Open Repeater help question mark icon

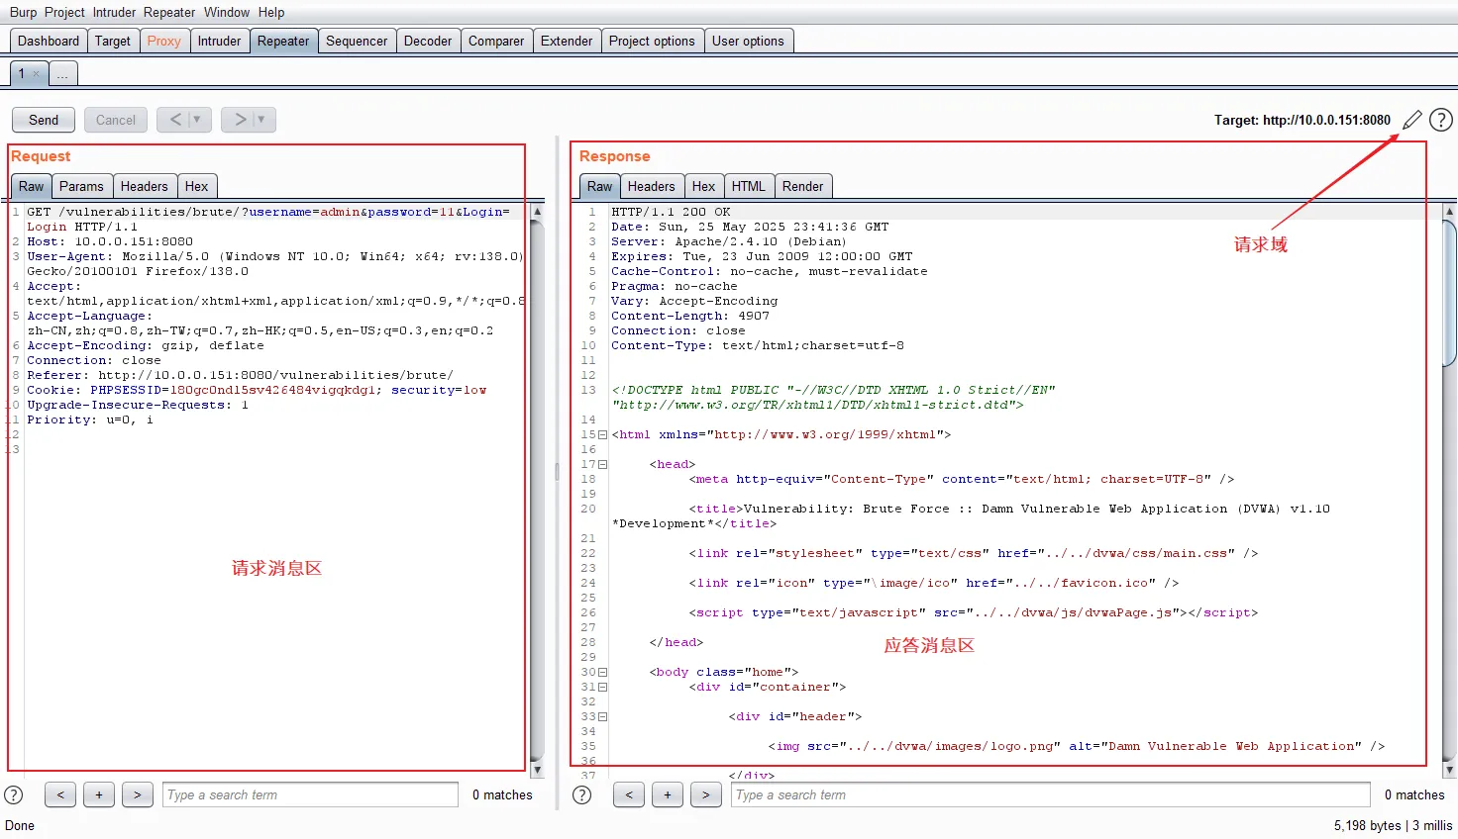tap(1441, 120)
